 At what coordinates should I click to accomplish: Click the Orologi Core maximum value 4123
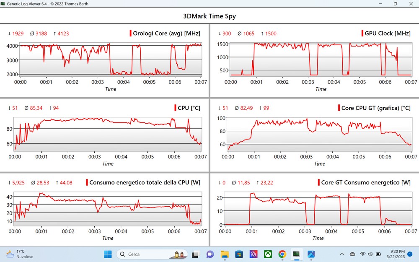click(x=63, y=34)
